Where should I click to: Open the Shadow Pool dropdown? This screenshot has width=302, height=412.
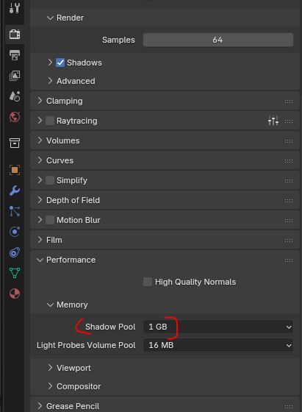pyautogui.click(x=218, y=327)
